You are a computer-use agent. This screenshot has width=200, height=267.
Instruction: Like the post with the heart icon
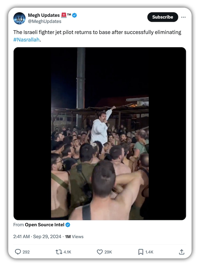[x=100, y=252]
